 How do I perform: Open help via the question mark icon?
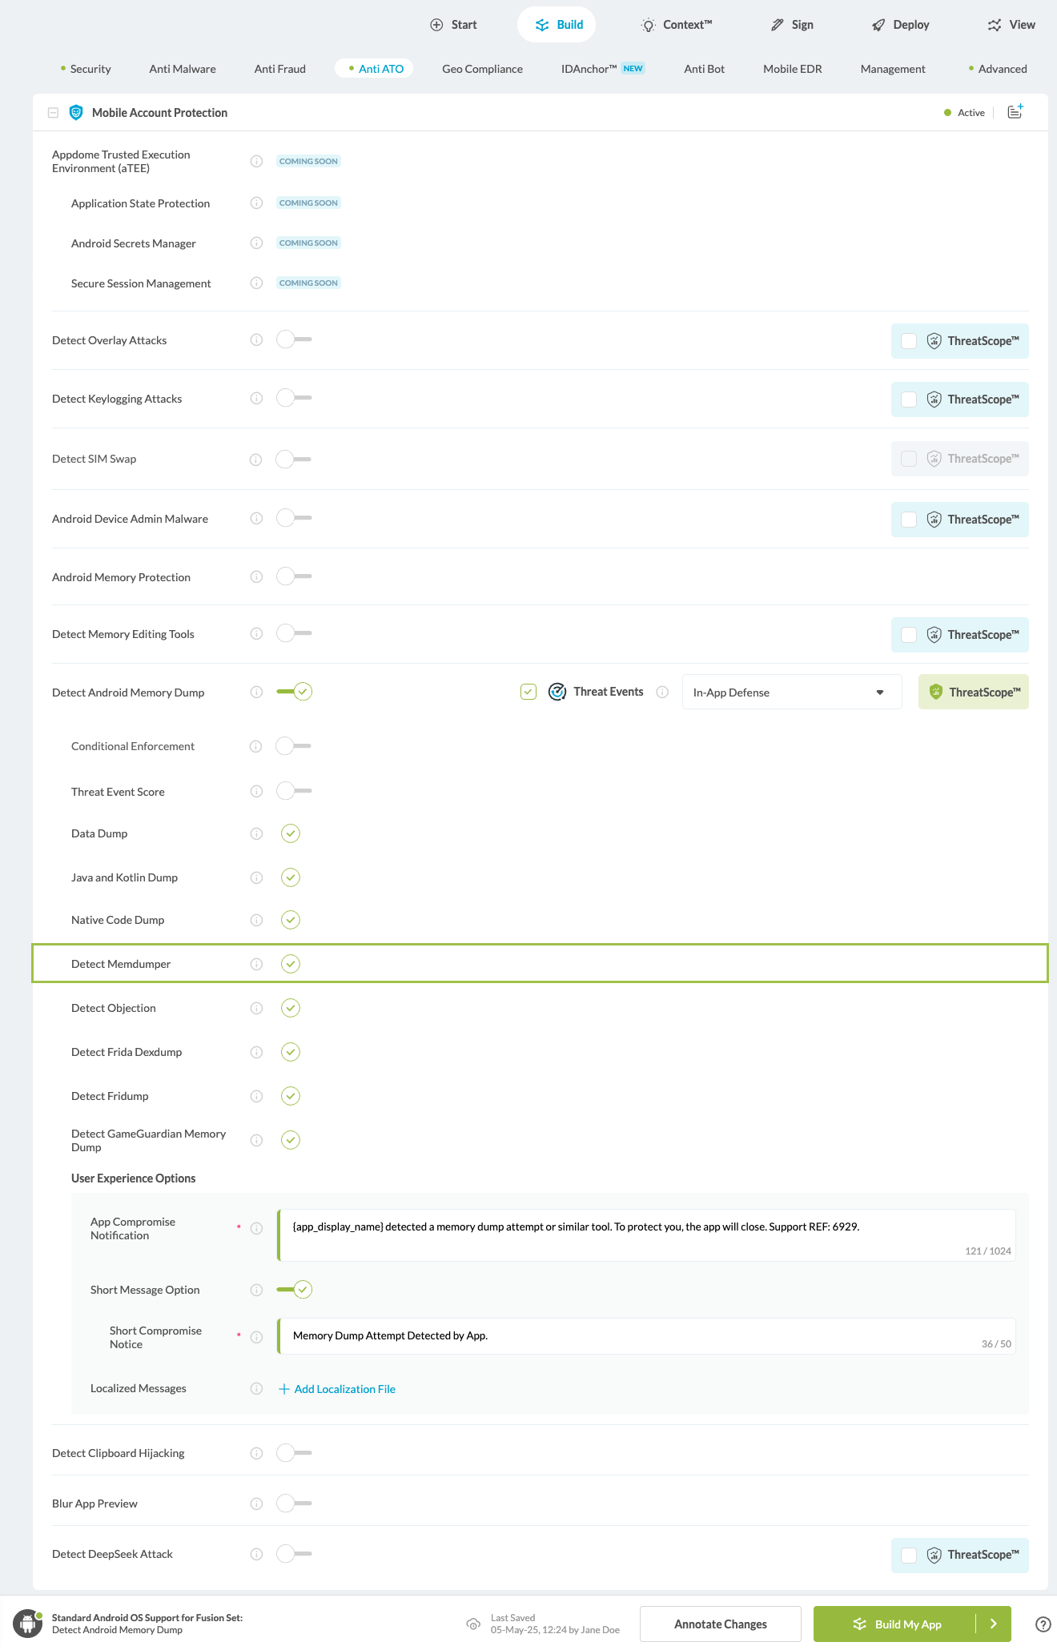tap(1042, 1624)
